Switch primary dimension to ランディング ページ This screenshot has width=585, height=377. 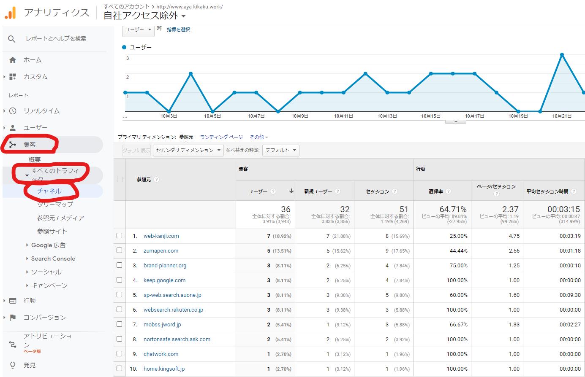(221, 137)
